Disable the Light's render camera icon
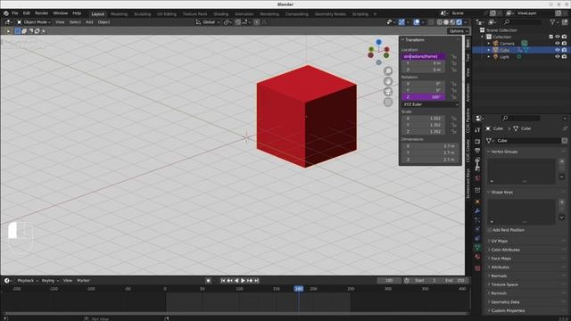Screen dimensions: 571x321 pyautogui.click(x=564, y=56)
